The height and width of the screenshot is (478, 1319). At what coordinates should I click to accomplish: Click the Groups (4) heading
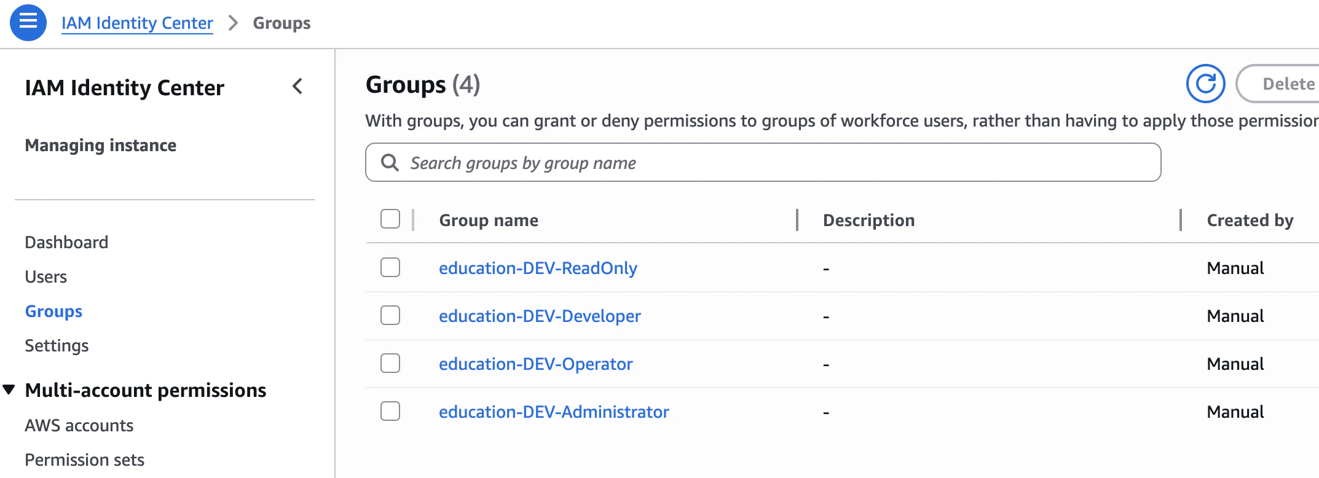pos(423,85)
